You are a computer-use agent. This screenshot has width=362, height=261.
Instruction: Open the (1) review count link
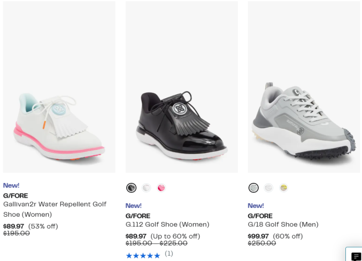coord(169,254)
